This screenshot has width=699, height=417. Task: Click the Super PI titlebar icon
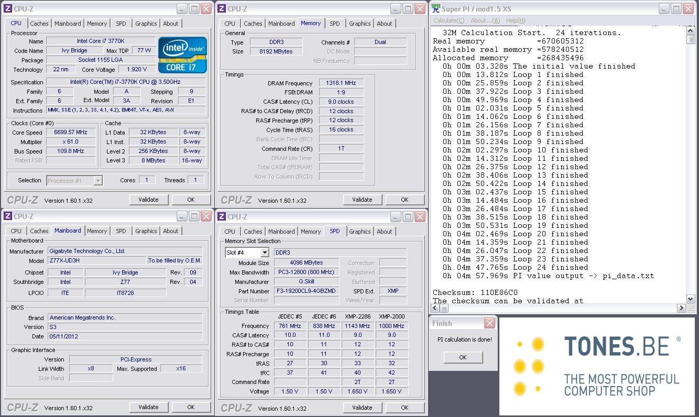435,9
